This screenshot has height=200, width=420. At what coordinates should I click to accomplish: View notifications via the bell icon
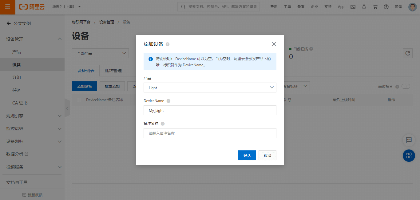pos(364,6)
